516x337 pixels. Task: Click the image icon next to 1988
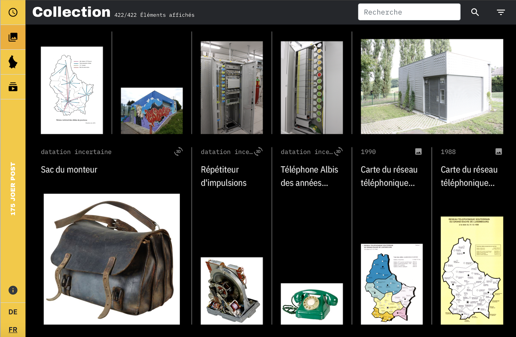pos(498,151)
